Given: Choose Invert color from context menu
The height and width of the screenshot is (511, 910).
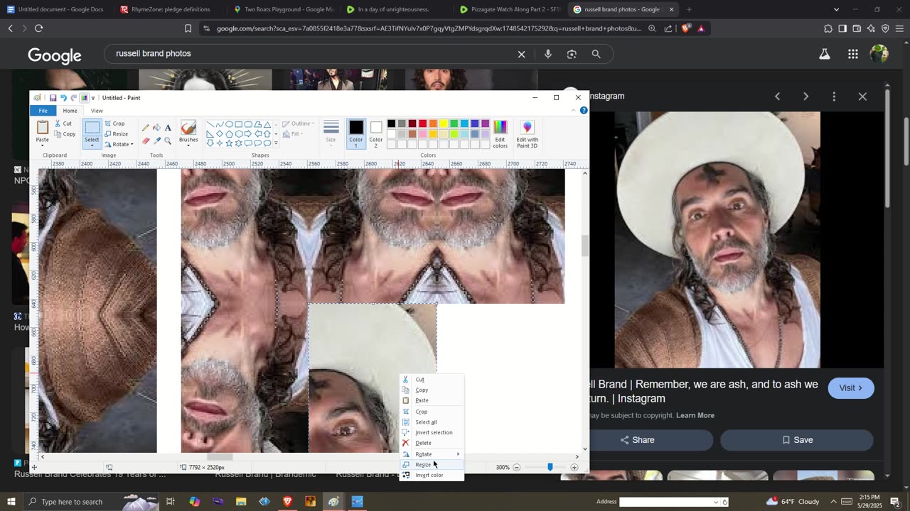Looking at the screenshot, I should point(432,476).
